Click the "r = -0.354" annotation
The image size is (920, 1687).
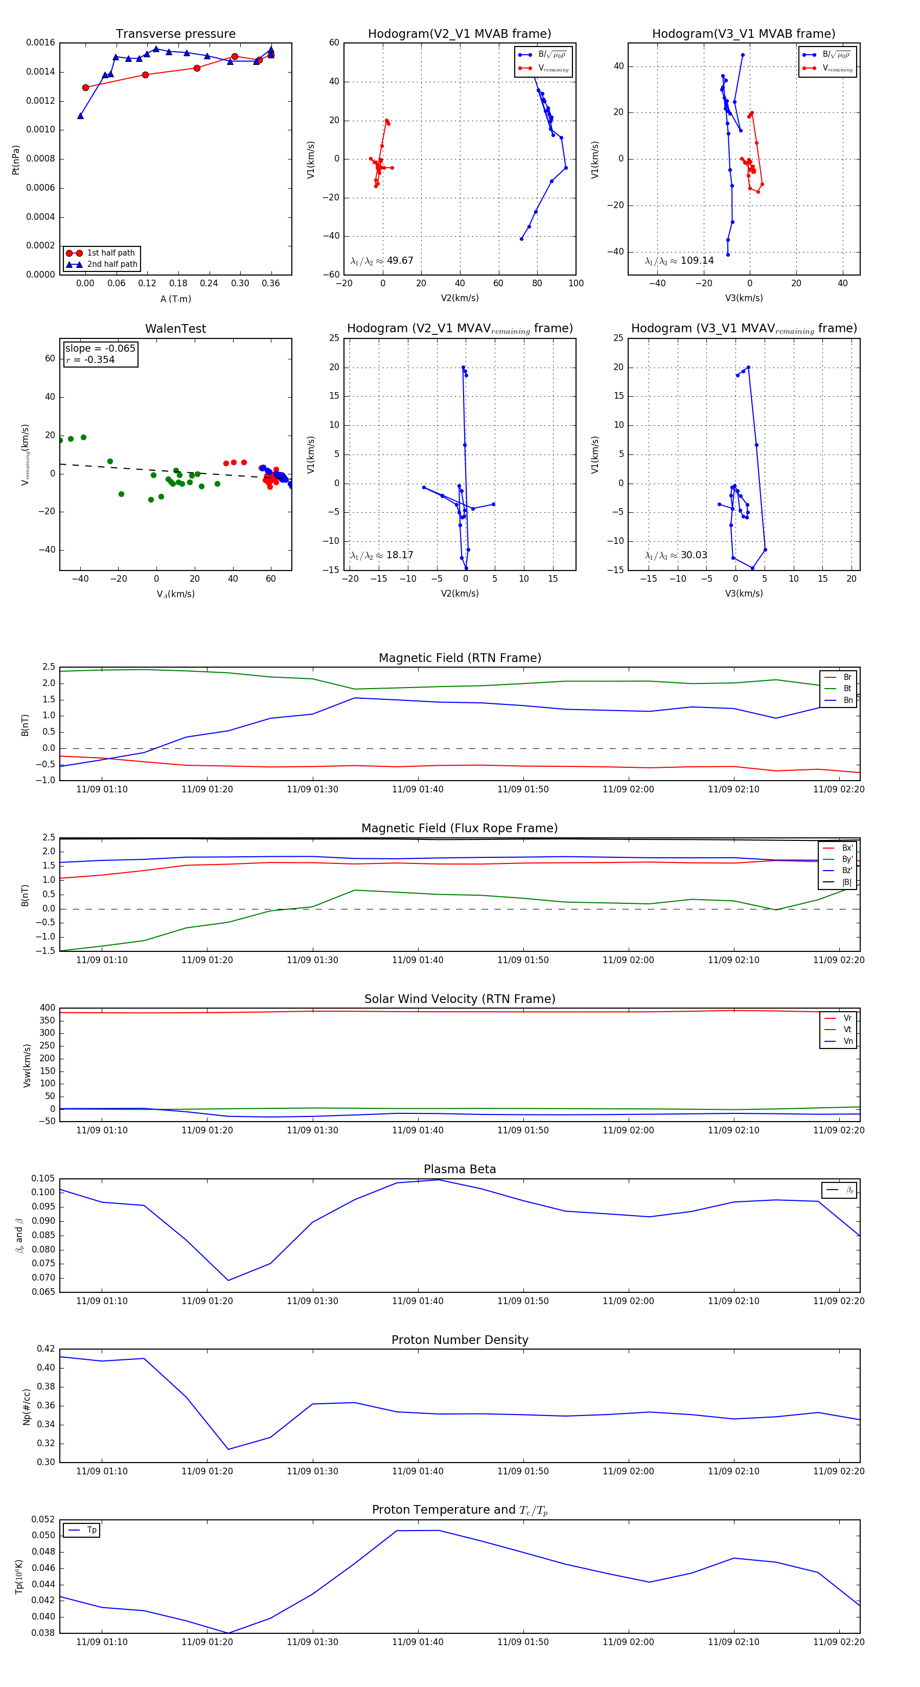tap(90, 359)
